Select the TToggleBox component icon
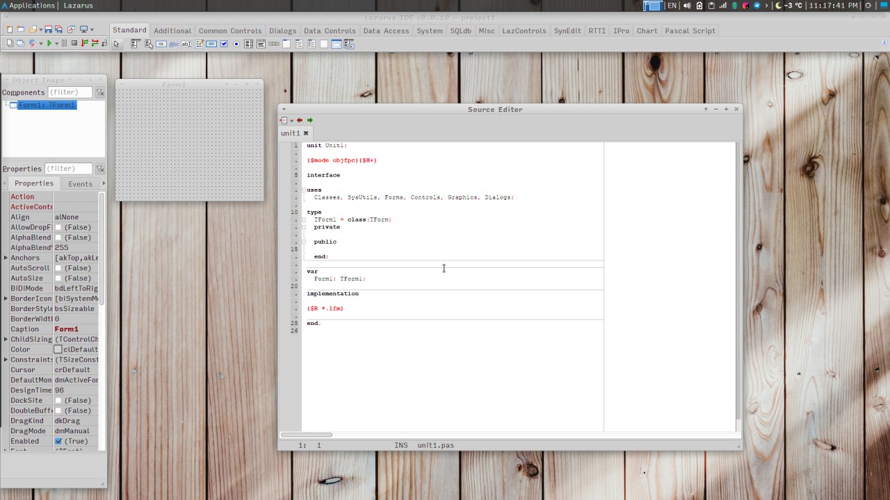The image size is (890, 500). click(x=211, y=44)
